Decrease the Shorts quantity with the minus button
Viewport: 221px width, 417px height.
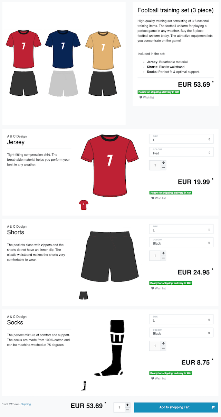point(163,258)
